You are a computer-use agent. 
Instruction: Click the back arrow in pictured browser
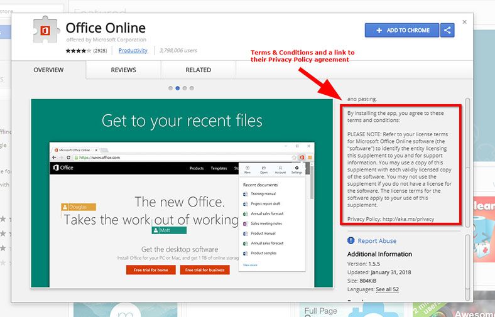click(x=54, y=158)
